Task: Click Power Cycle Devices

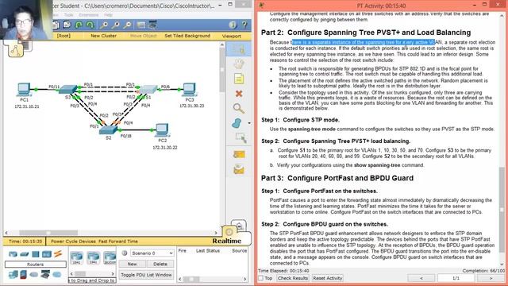Action: tap(73, 242)
